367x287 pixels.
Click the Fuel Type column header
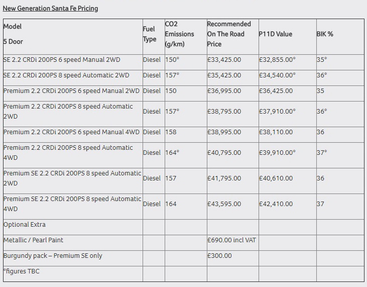tap(150, 34)
